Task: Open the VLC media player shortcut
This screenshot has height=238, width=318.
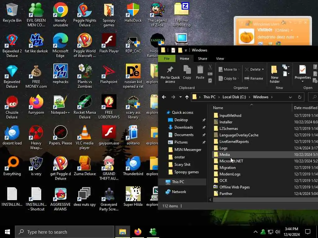Action: (x=85, y=138)
